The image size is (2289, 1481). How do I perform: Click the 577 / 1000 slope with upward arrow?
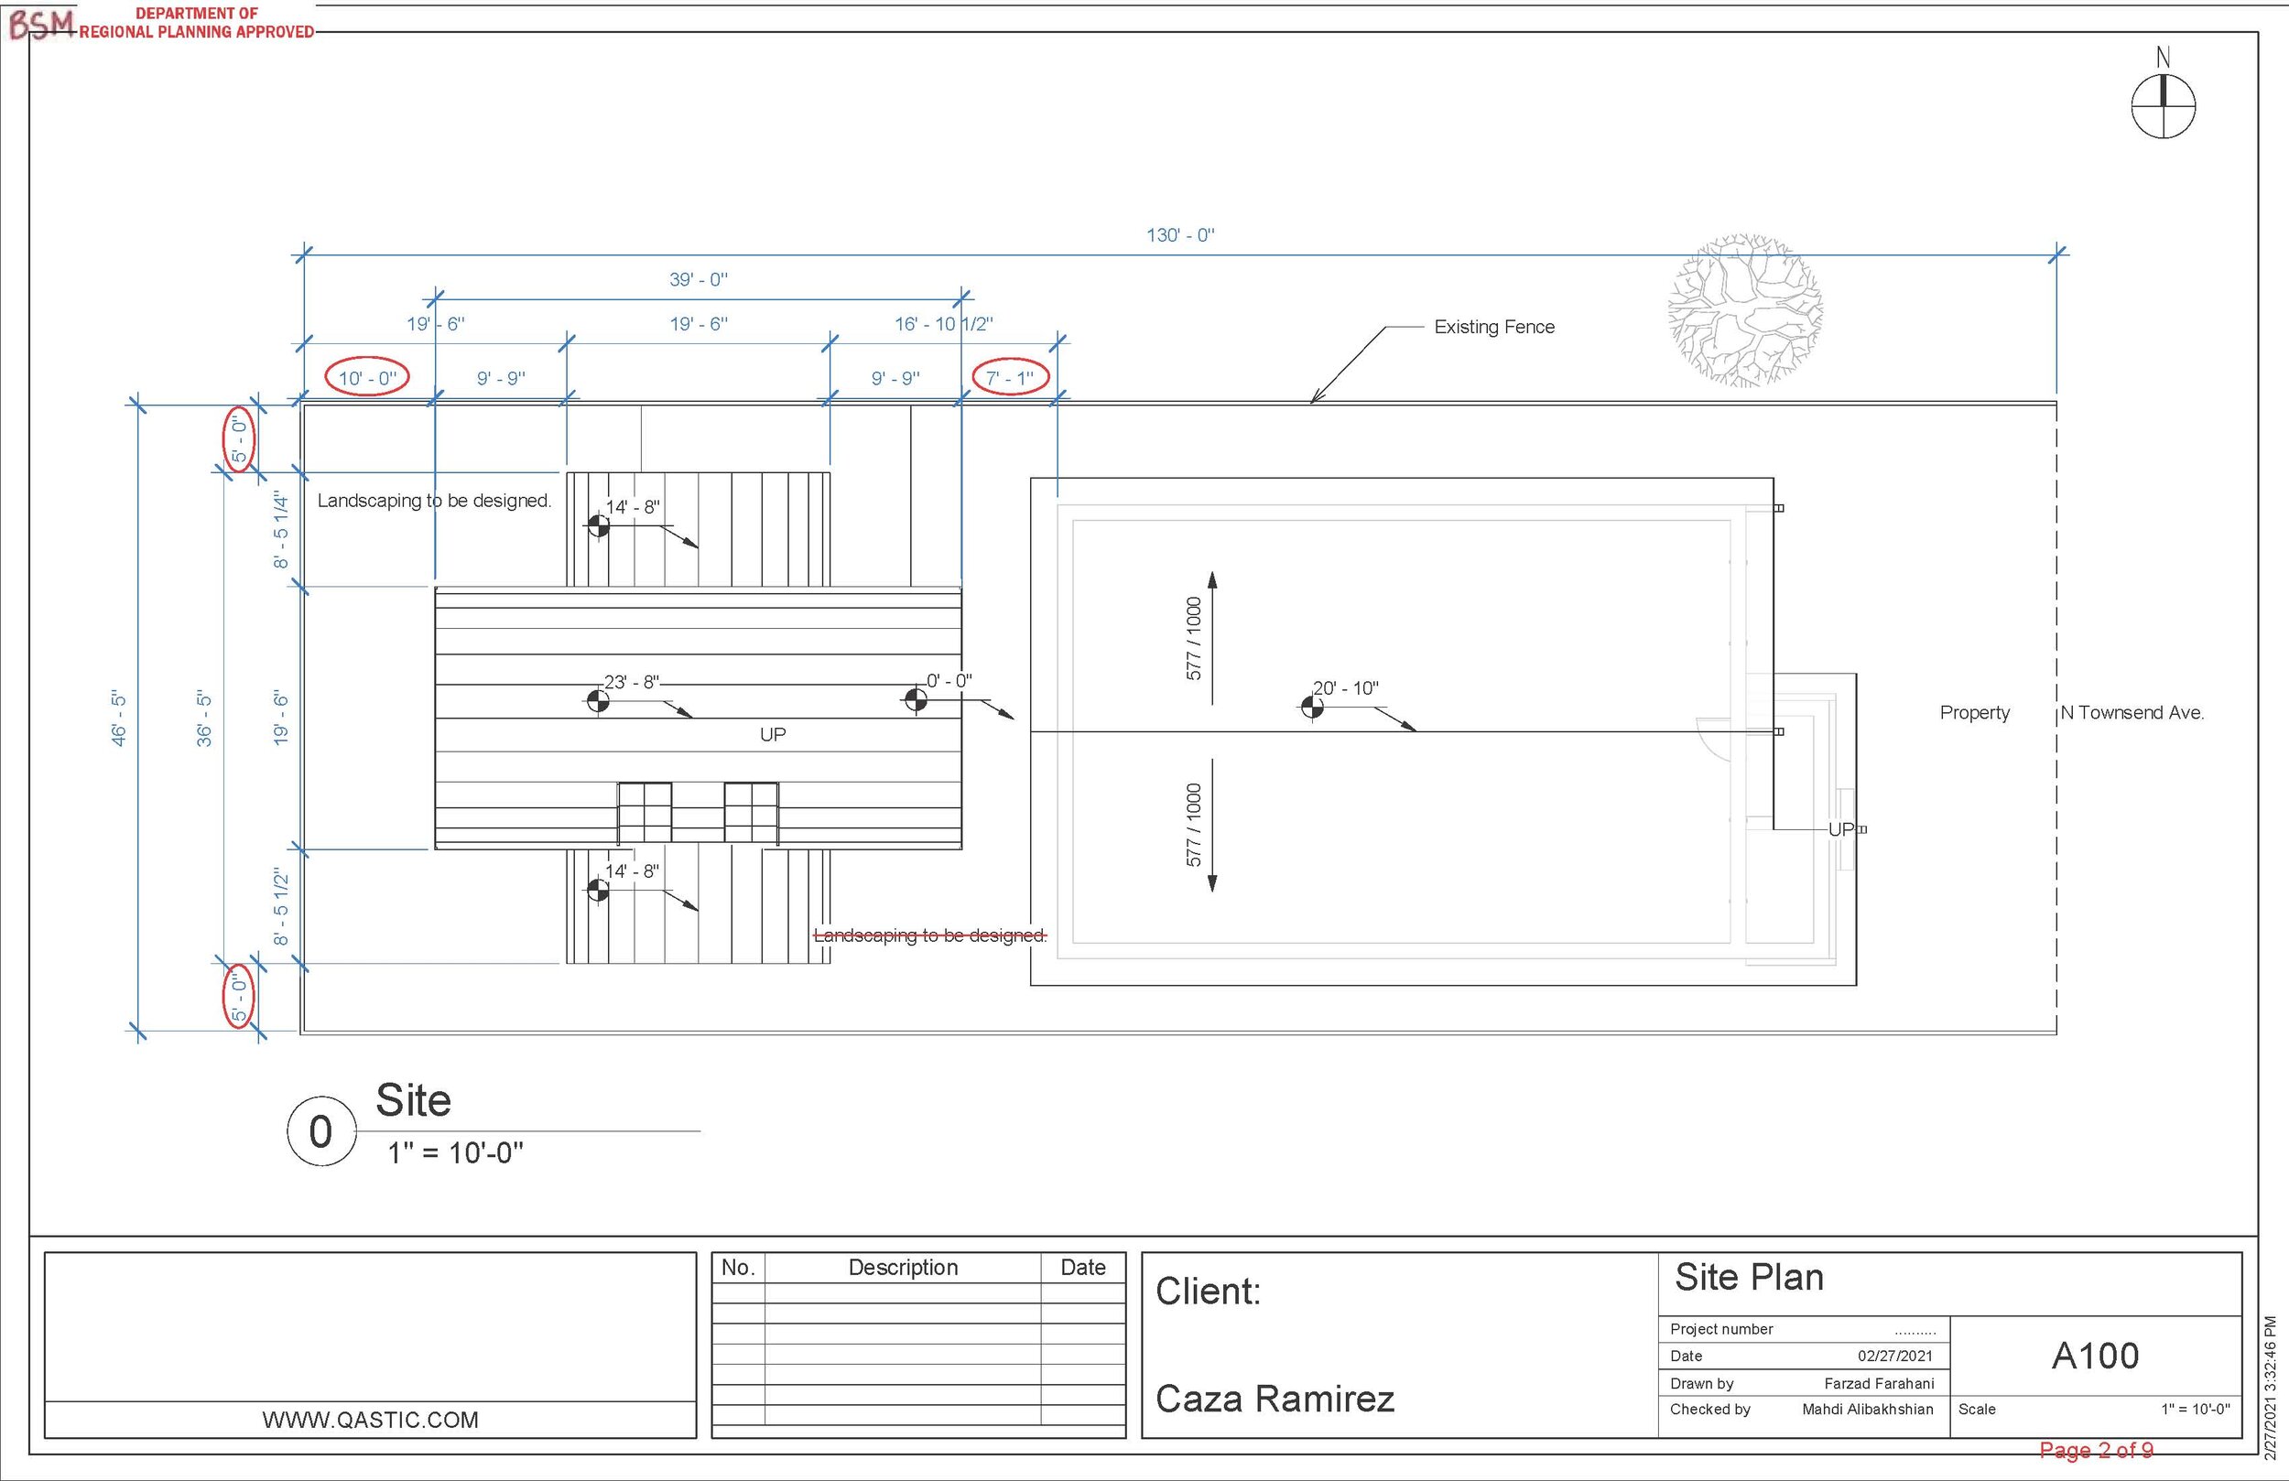[x=1194, y=639]
